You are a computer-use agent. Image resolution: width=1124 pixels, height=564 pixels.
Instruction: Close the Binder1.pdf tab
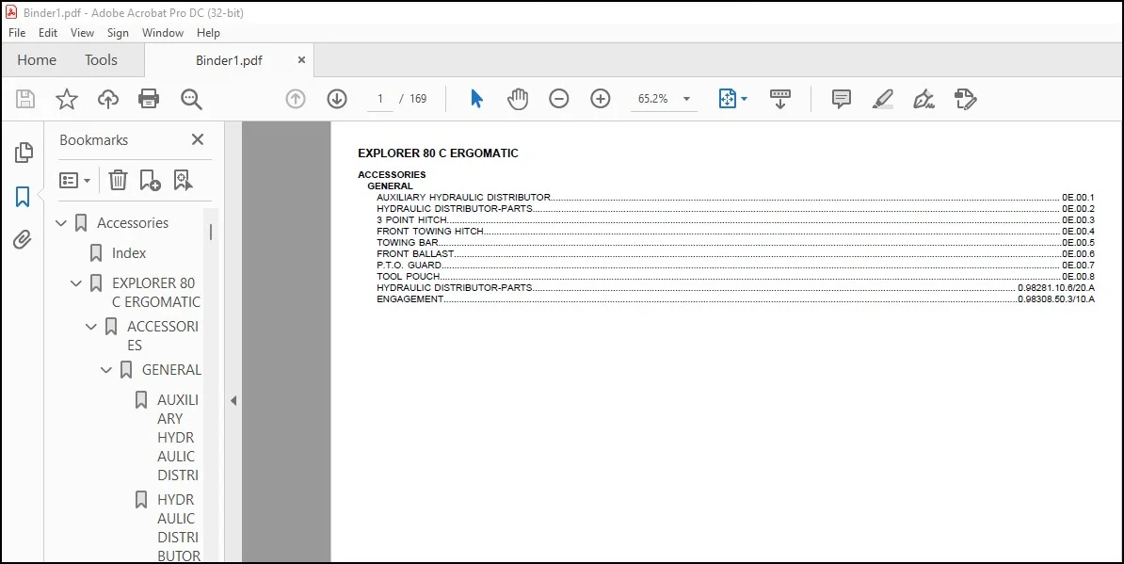(x=302, y=60)
